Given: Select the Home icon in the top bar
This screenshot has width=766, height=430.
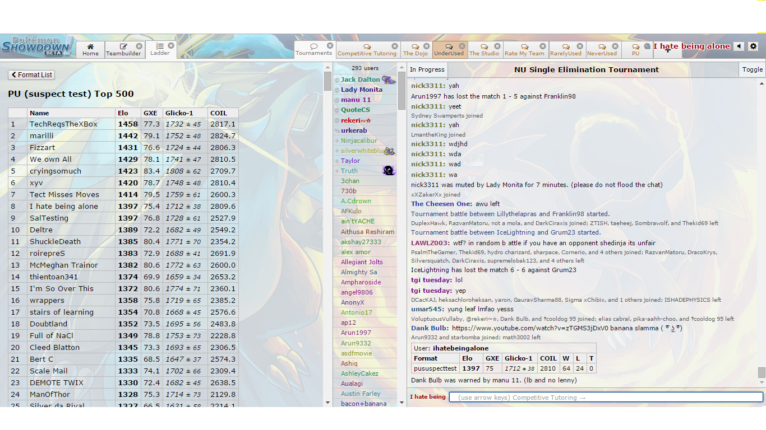Looking at the screenshot, I should (90, 46).
